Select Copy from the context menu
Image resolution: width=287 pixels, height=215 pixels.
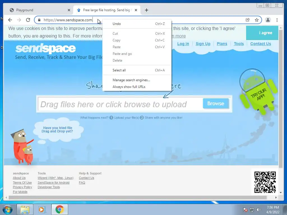(x=137, y=40)
